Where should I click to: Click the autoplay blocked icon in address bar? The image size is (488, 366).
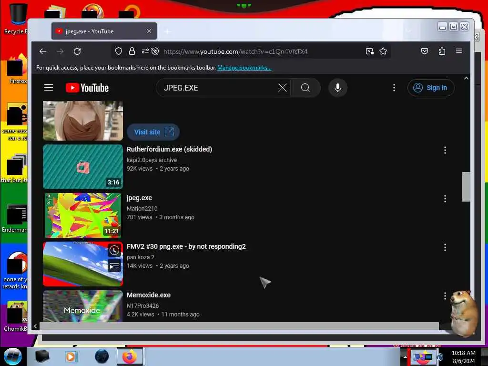pos(155,51)
